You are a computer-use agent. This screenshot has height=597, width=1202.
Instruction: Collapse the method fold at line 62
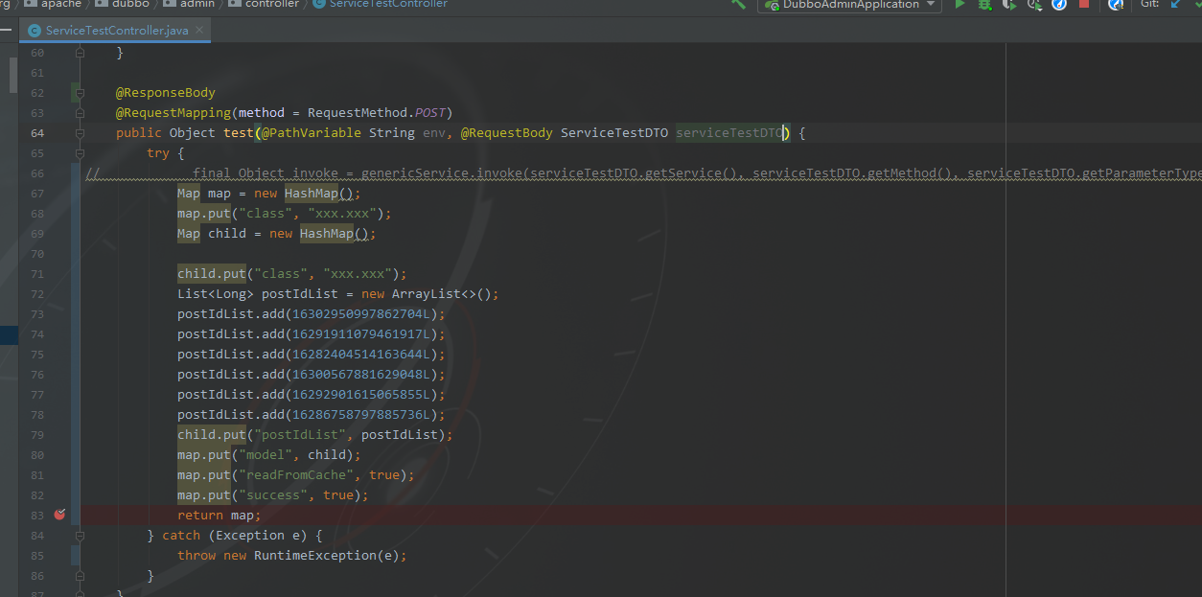tap(81, 93)
